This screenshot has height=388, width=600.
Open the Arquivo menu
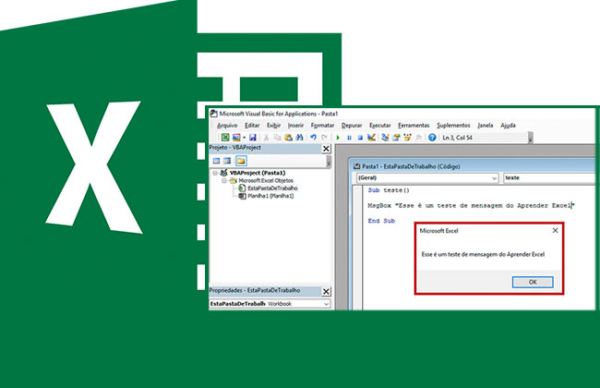tap(227, 126)
